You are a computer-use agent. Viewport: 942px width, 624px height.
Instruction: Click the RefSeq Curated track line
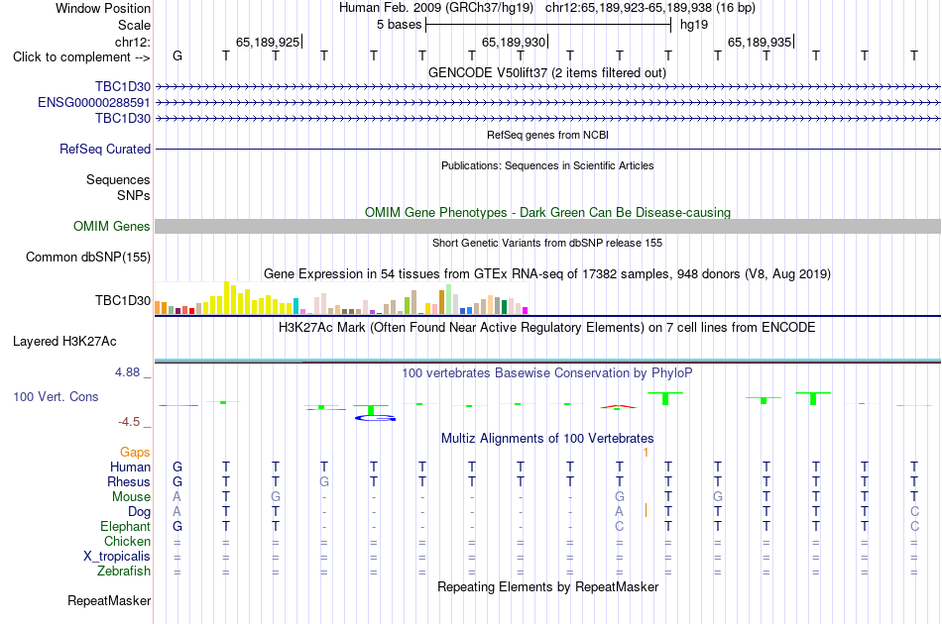548,149
